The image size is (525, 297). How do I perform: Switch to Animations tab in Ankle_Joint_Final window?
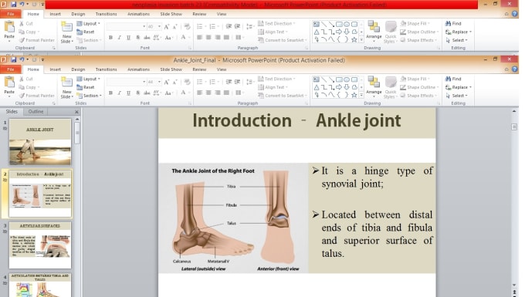pyautogui.click(x=138, y=69)
